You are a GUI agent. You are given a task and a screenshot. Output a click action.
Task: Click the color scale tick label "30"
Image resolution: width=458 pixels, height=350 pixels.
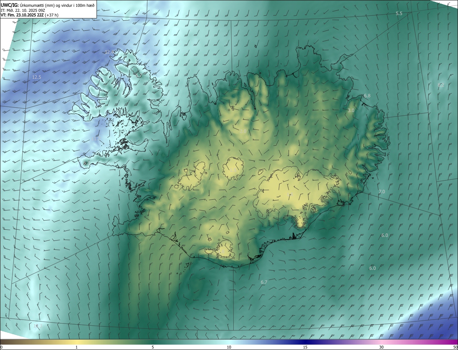pyautogui.click(x=381, y=347)
